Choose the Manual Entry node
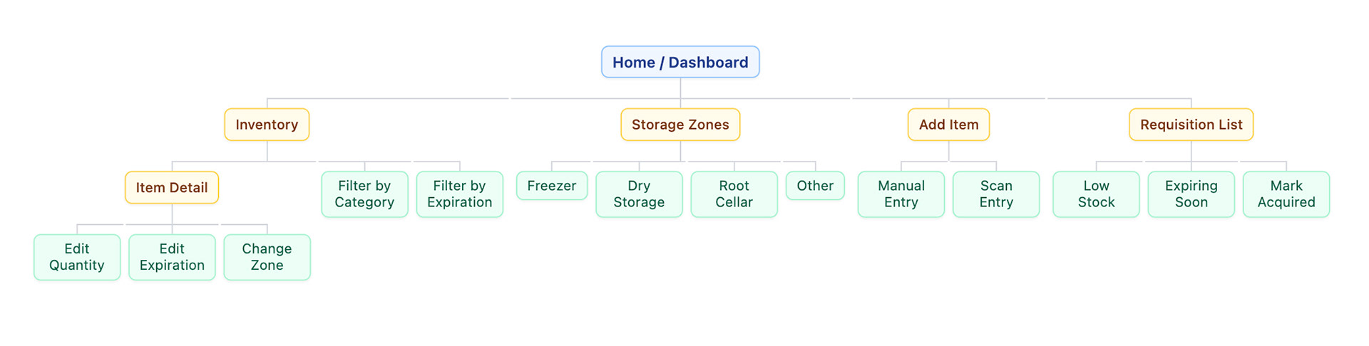The image size is (1369, 346). tap(901, 194)
